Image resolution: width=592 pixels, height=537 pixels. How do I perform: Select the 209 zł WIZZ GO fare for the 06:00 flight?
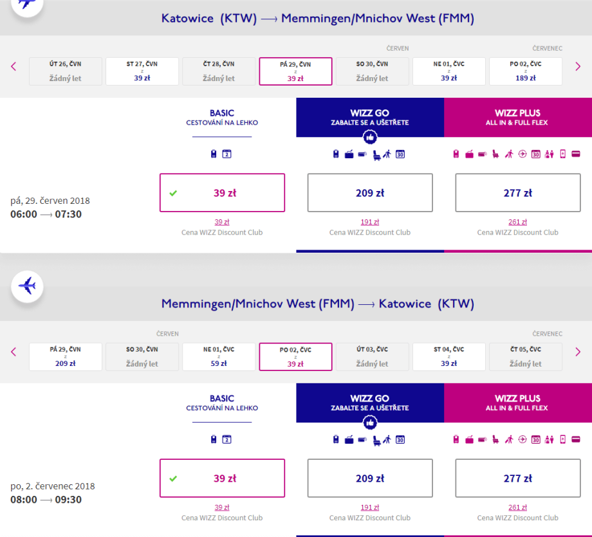(x=370, y=193)
